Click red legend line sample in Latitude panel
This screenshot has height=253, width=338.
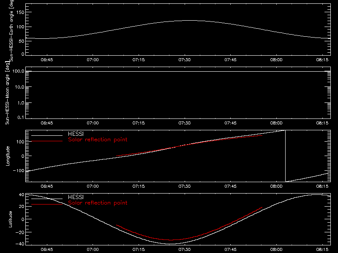[x=47, y=205]
